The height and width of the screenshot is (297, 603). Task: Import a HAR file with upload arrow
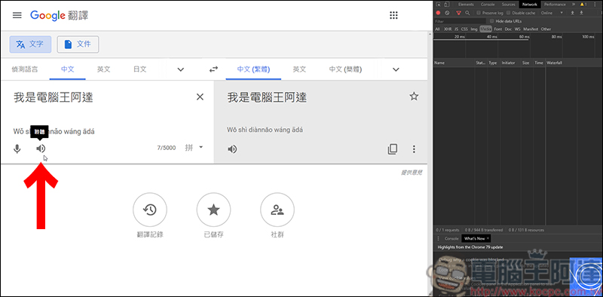click(572, 13)
